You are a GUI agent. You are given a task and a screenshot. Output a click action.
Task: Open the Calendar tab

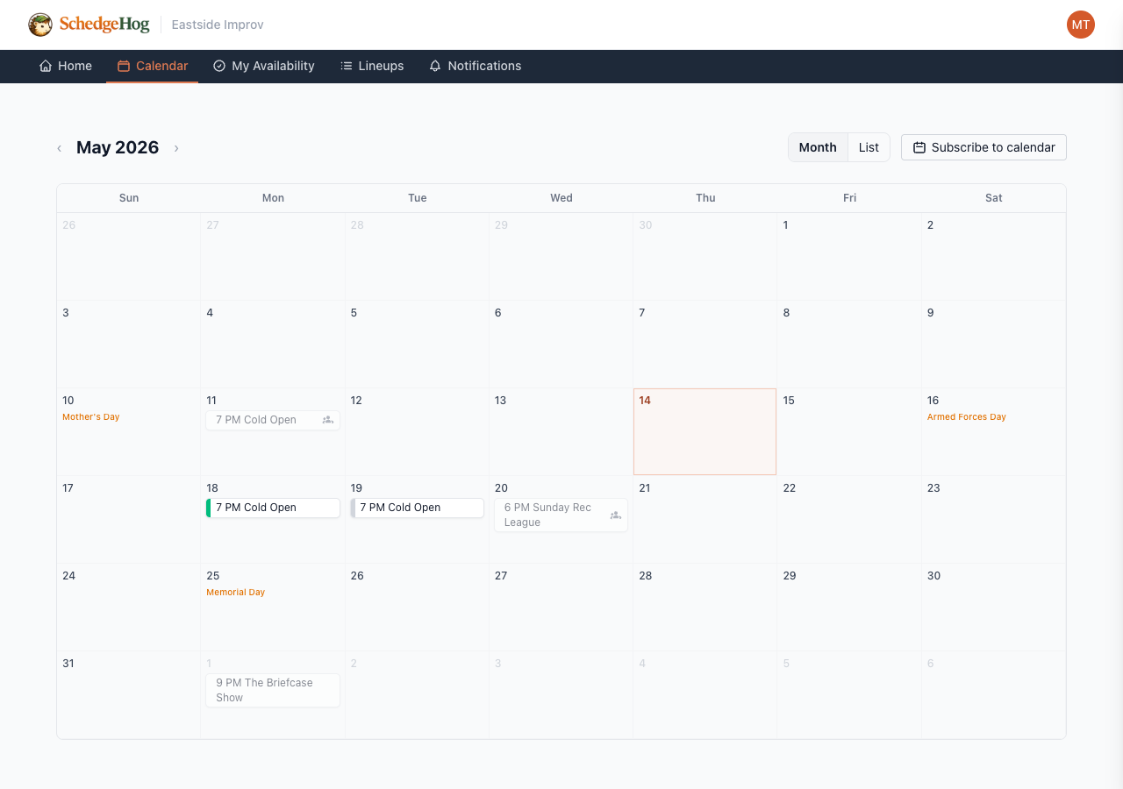pyautogui.click(x=153, y=66)
